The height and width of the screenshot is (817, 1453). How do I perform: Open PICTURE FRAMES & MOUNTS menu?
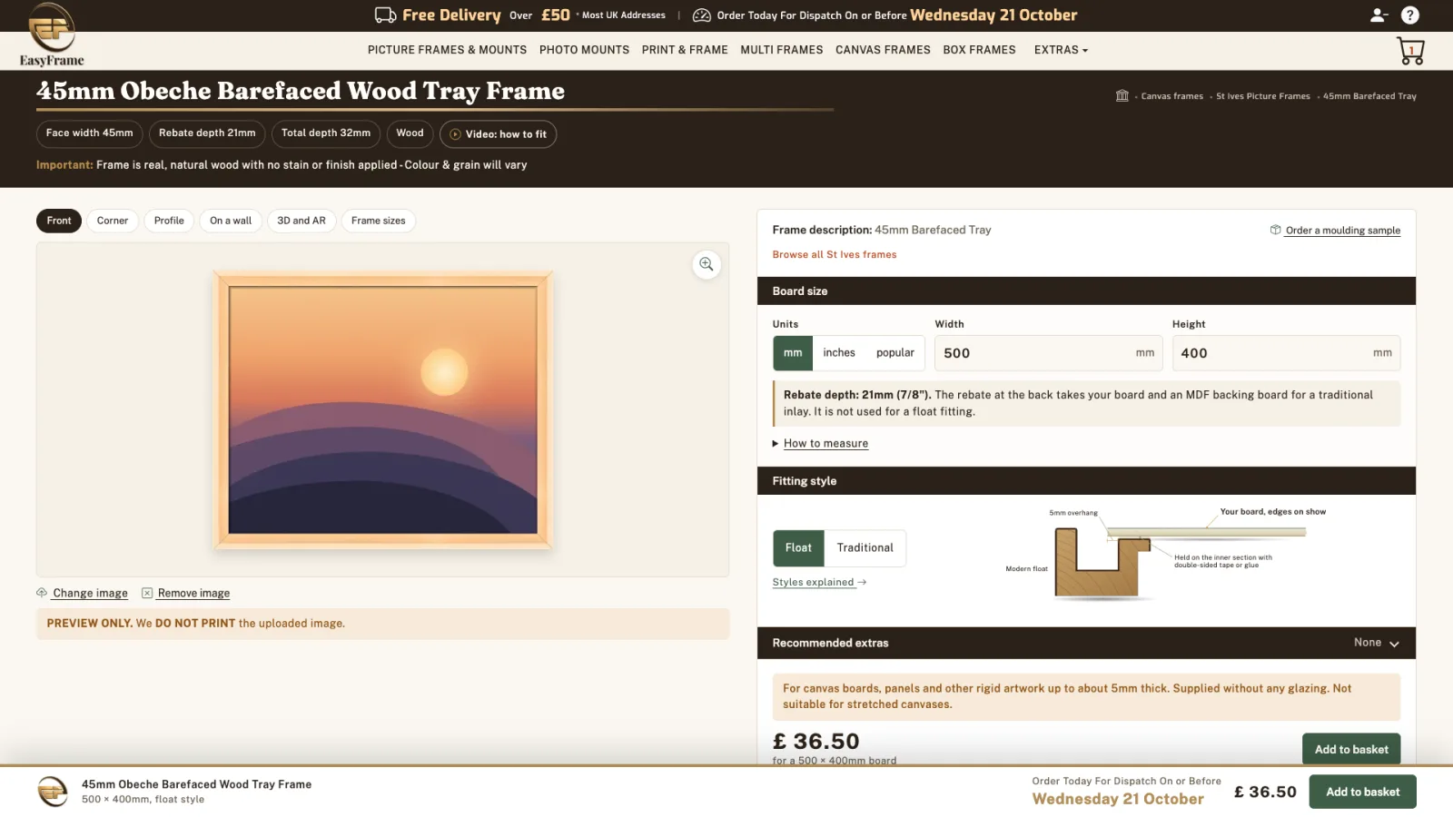pos(447,50)
